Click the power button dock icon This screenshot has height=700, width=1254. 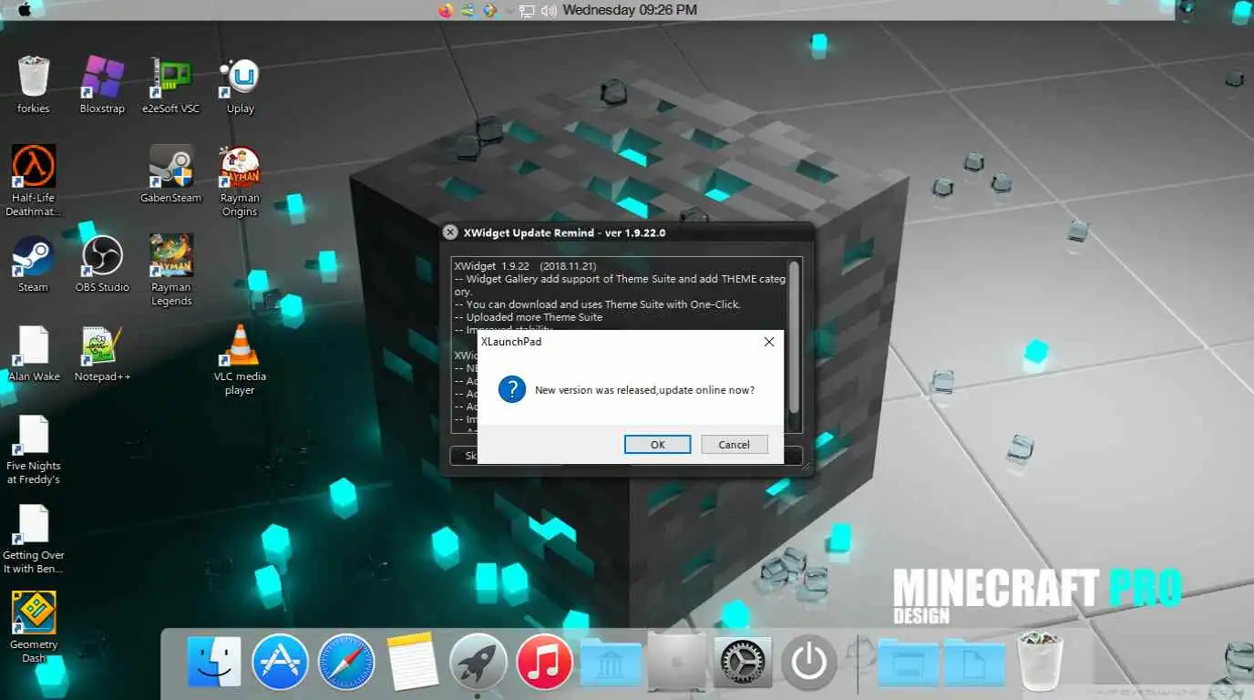pos(808,662)
